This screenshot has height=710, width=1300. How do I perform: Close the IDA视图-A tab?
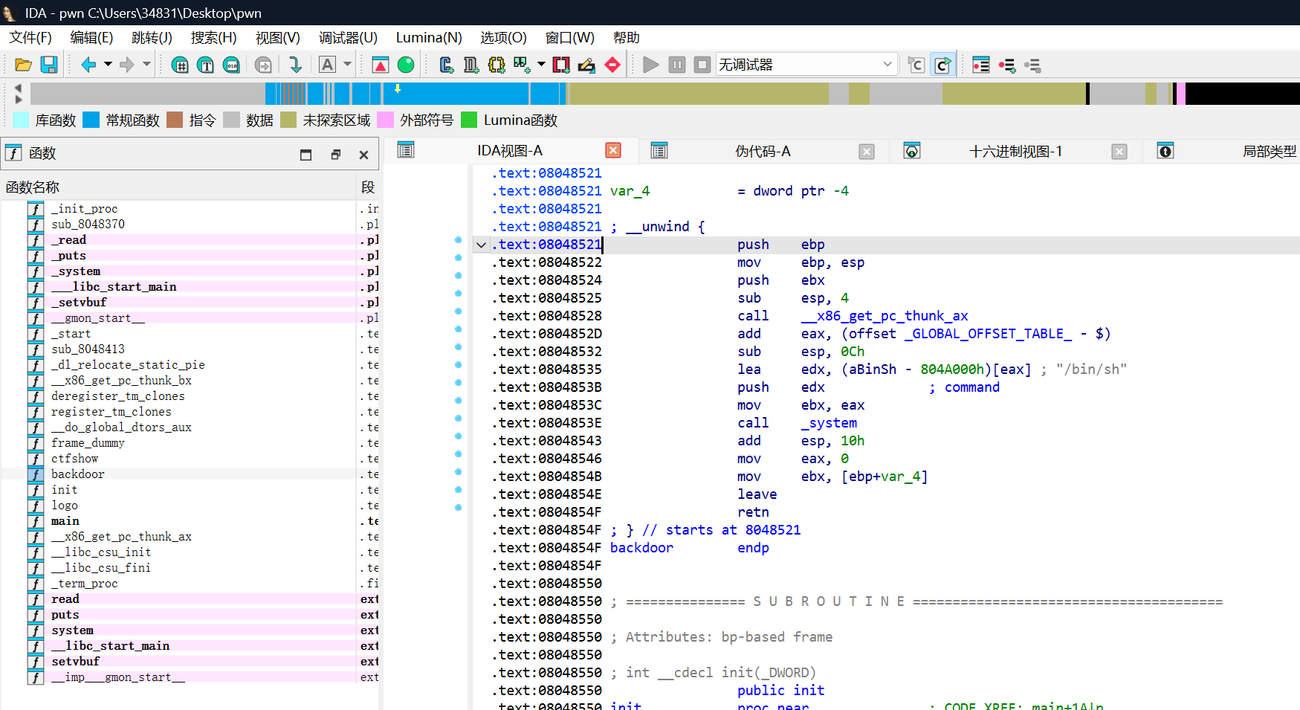[613, 150]
